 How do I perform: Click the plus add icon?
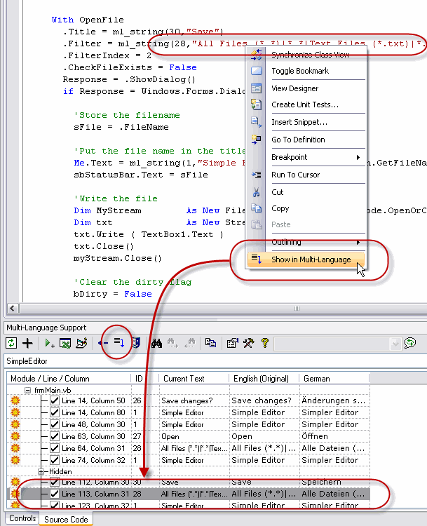coord(28,343)
